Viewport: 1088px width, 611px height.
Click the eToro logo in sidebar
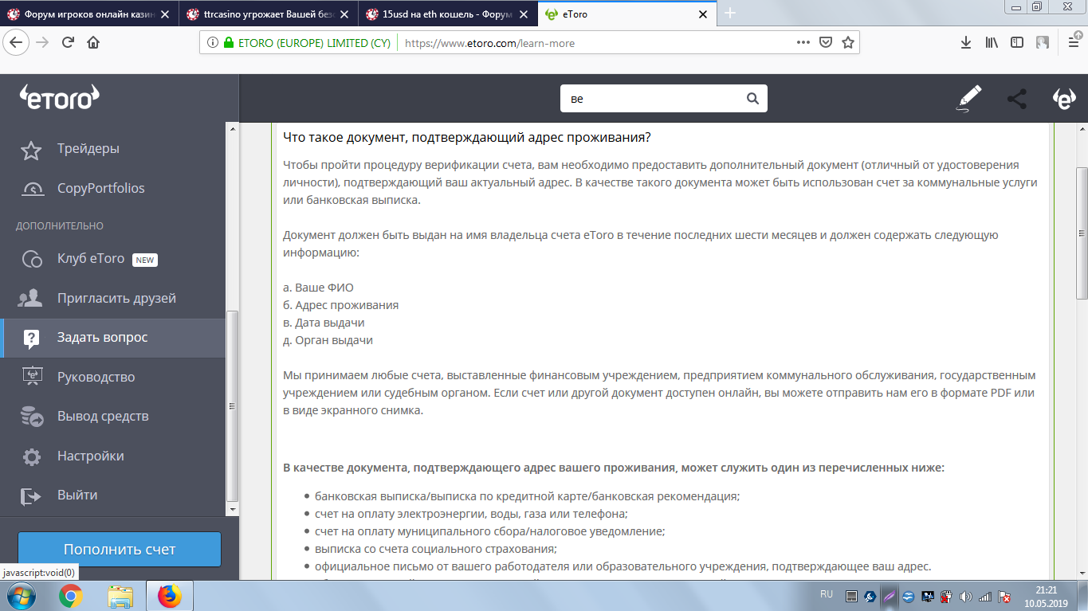tap(60, 97)
